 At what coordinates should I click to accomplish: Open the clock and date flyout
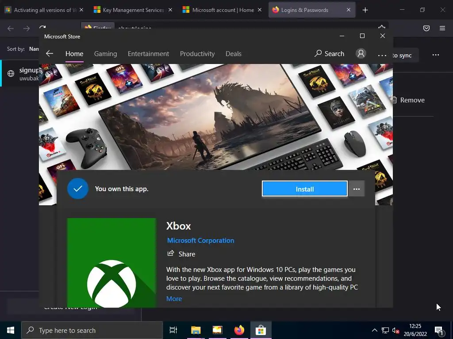pos(415,330)
